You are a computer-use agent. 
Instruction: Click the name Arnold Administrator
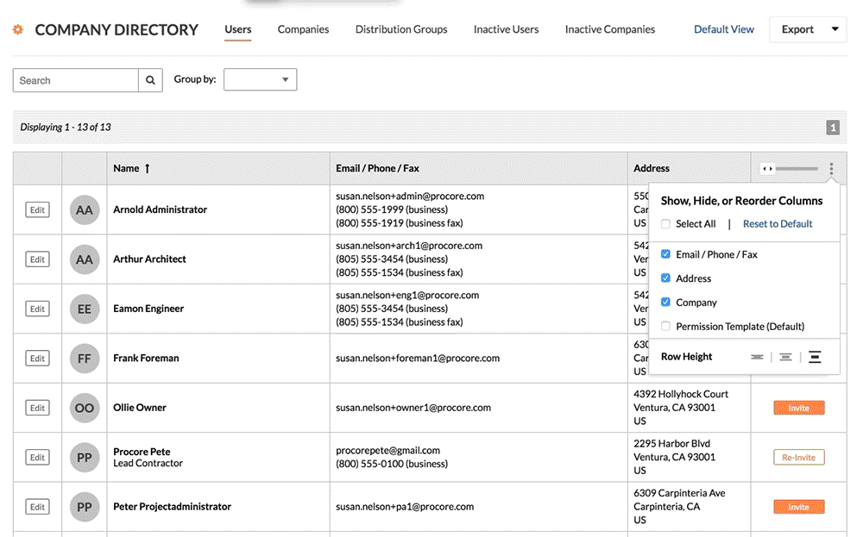pos(161,209)
